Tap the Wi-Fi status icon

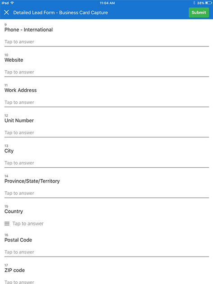(12, 3)
